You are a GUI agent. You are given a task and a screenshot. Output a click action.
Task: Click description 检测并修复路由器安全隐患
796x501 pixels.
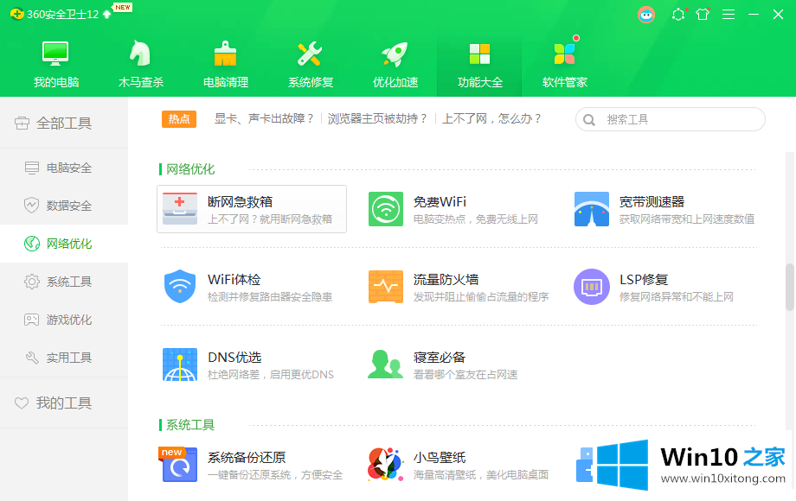tap(270, 297)
